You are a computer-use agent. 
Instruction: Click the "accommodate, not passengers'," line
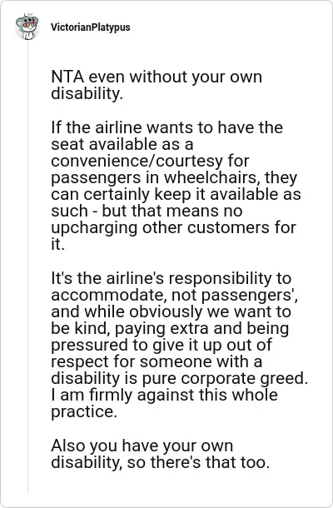[x=175, y=295]
